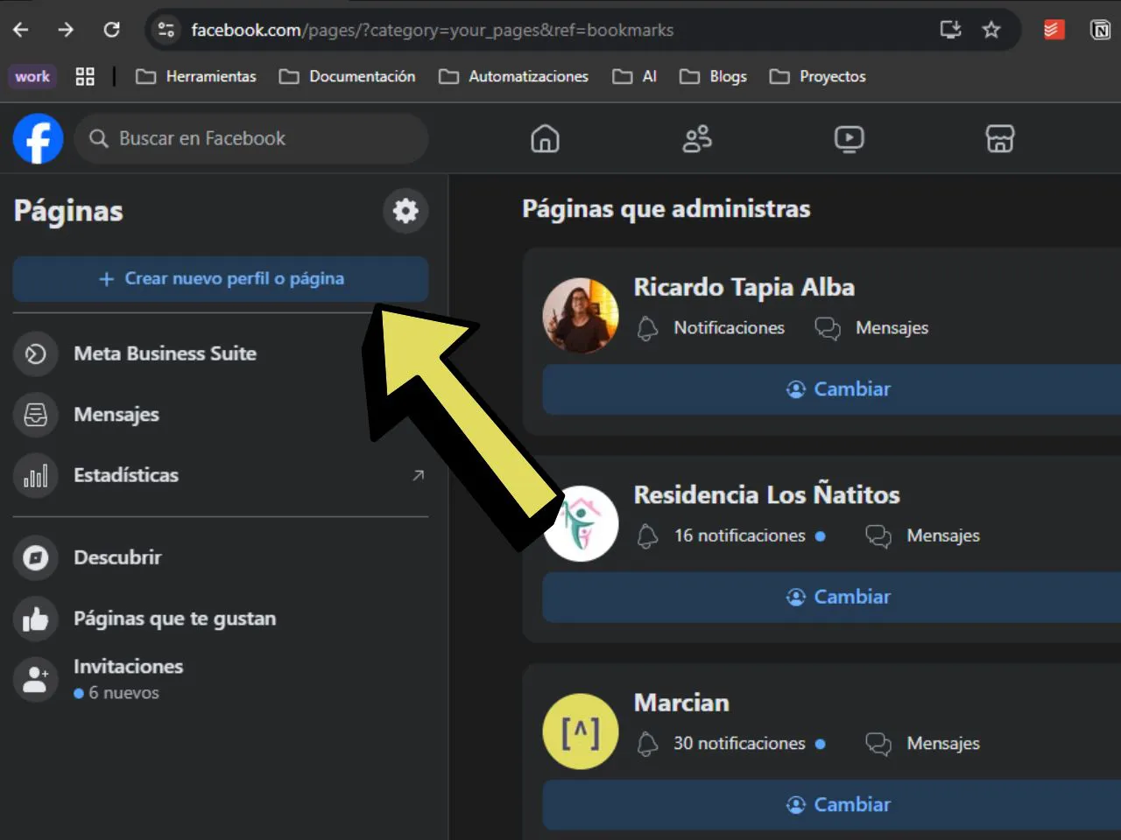The image size is (1121, 840).
Task: Open the apps grid in bookmarks bar
Action: tap(85, 76)
